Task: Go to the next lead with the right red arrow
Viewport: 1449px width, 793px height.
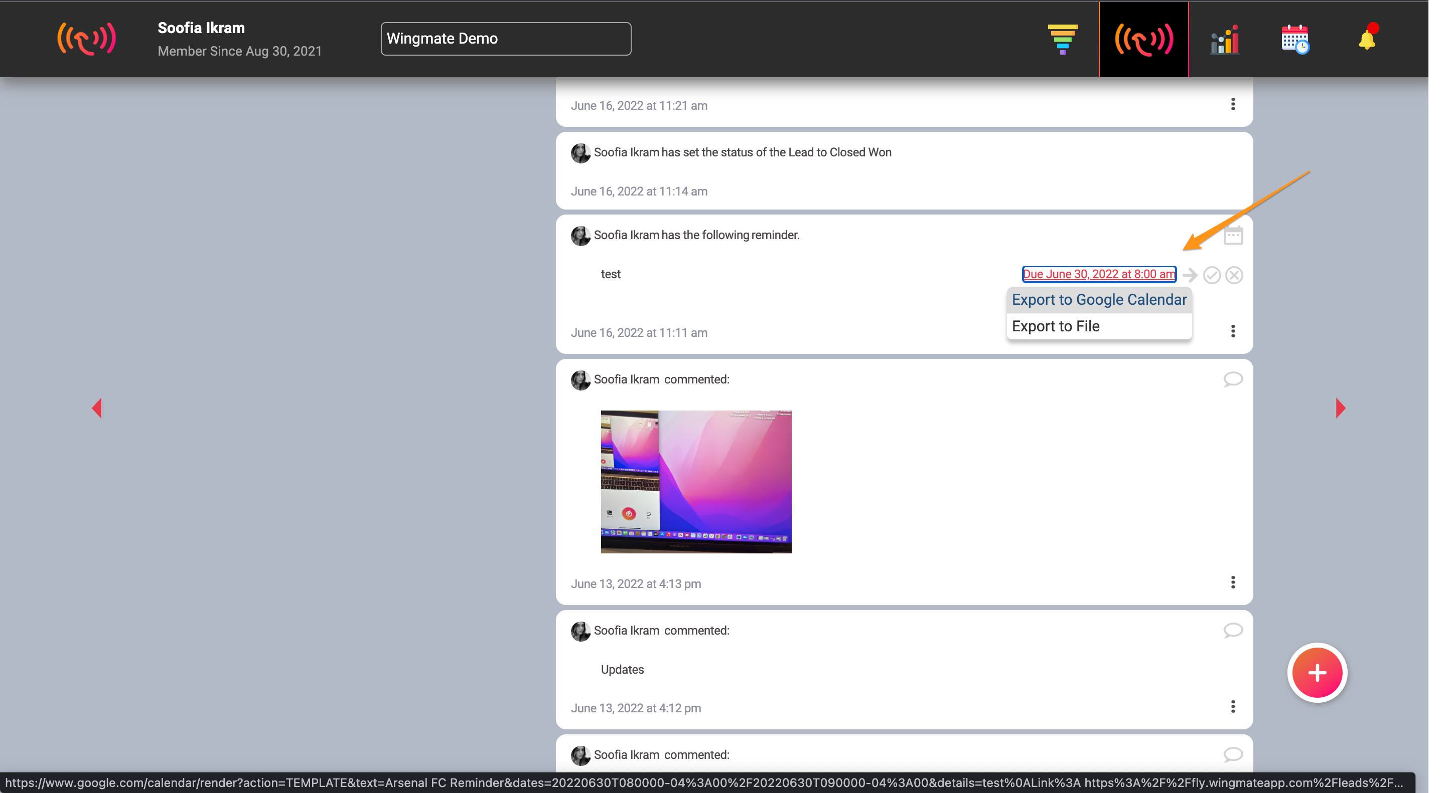Action: coord(1341,408)
